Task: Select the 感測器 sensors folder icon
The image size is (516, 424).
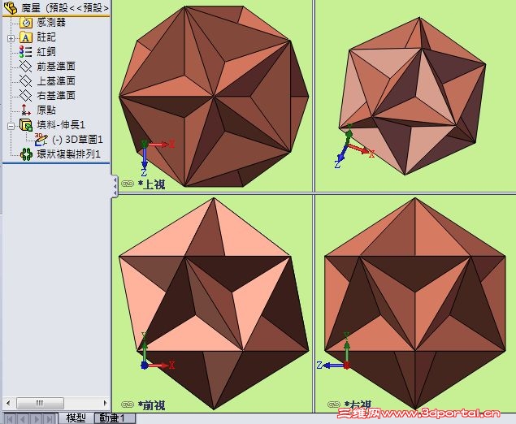Action: click(x=26, y=23)
